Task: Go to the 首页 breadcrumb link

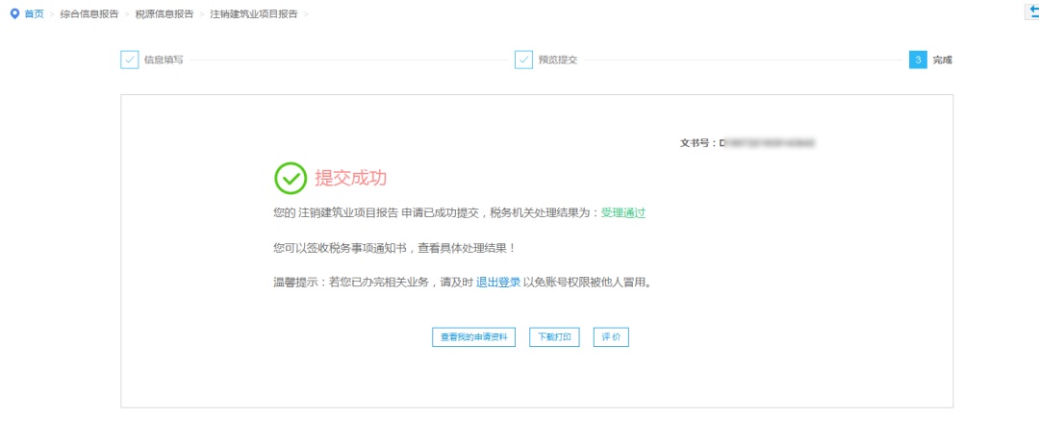Action: click(35, 14)
